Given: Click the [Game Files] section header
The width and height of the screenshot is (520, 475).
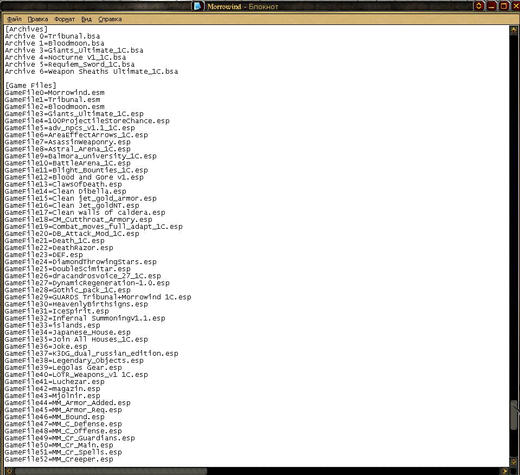Looking at the screenshot, I should [x=30, y=86].
